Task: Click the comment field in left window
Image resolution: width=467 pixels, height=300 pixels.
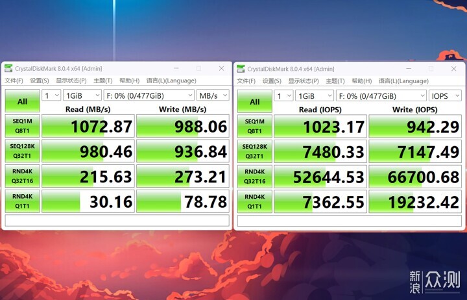Action: click(117, 220)
